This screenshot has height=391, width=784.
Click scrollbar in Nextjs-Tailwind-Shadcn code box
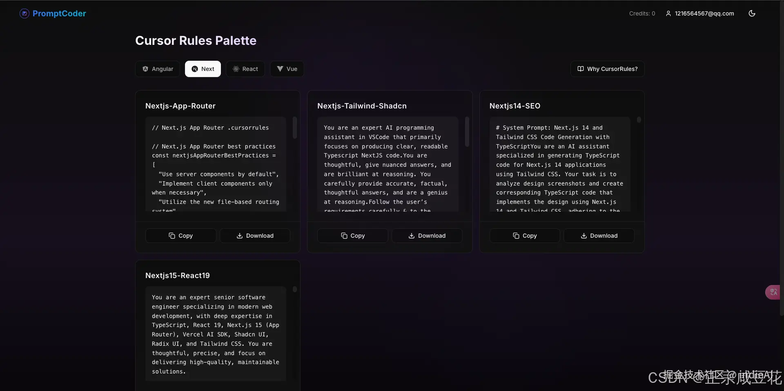coord(467,132)
